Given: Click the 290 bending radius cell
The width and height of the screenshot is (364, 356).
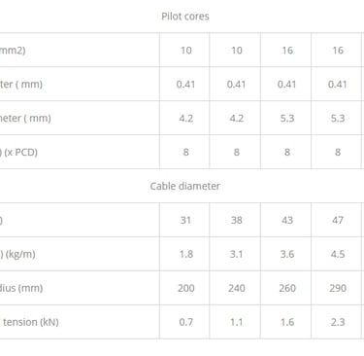Looking at the screenshot, I should (x=338, y=288).
